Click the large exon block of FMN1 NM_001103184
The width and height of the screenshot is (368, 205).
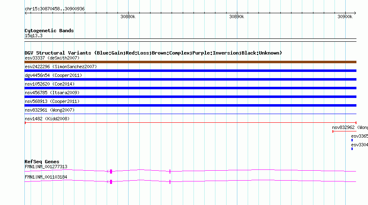click(111, 182)
